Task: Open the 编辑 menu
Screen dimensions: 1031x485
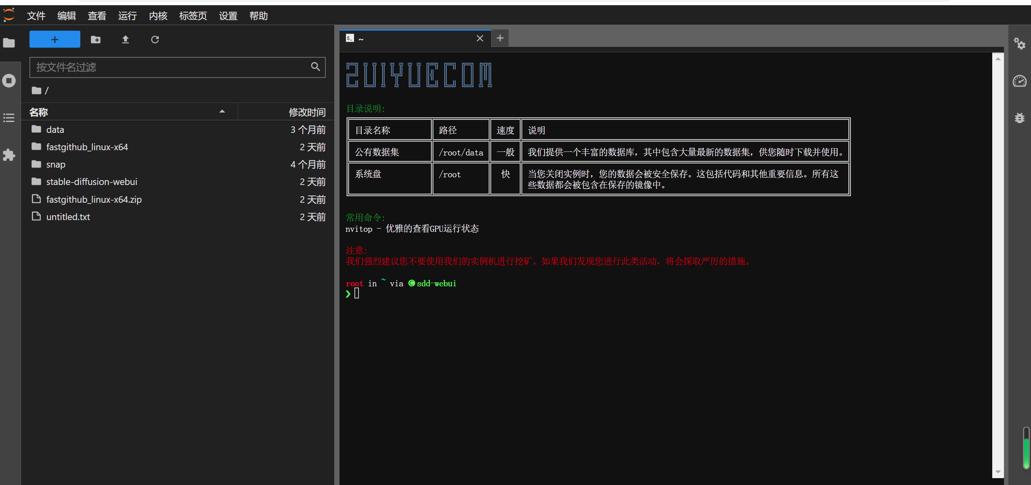Action: pyautogui.click(x=67, y=16)
